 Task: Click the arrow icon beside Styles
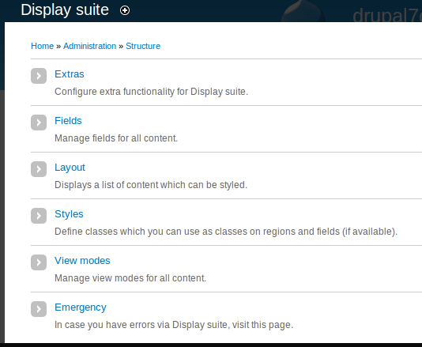tap(39, 216)
